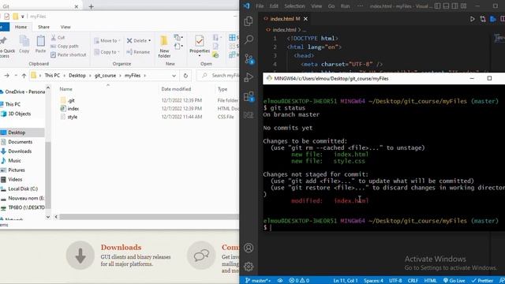Screen dimensions: 505x284
Task: Click the master branch status bar item
Action: click(258, 281)
